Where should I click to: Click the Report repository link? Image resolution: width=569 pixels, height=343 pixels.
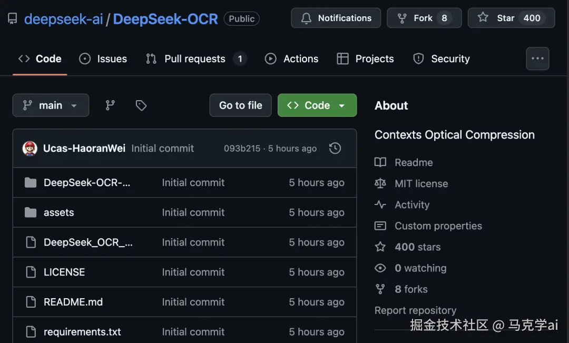(x=415, y=310)
